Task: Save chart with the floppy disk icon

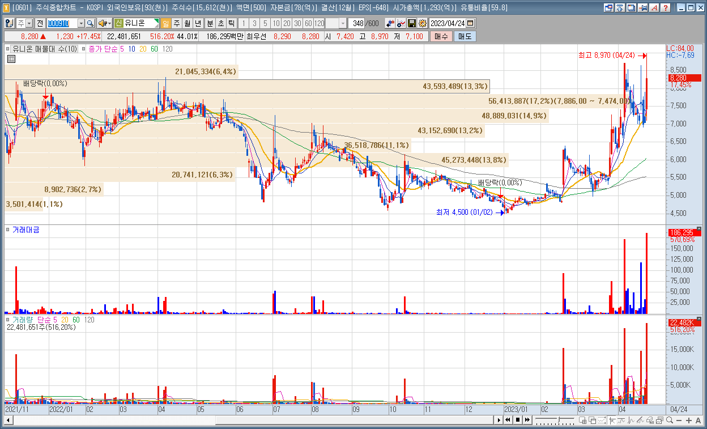Action: 411,23
